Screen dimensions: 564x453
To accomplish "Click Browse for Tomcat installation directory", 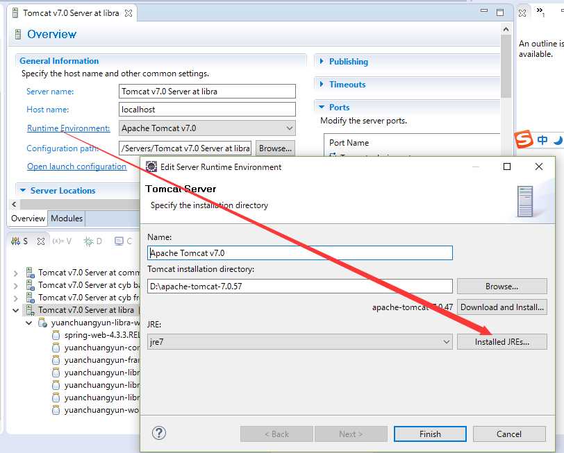I will (x=501, y=287).
